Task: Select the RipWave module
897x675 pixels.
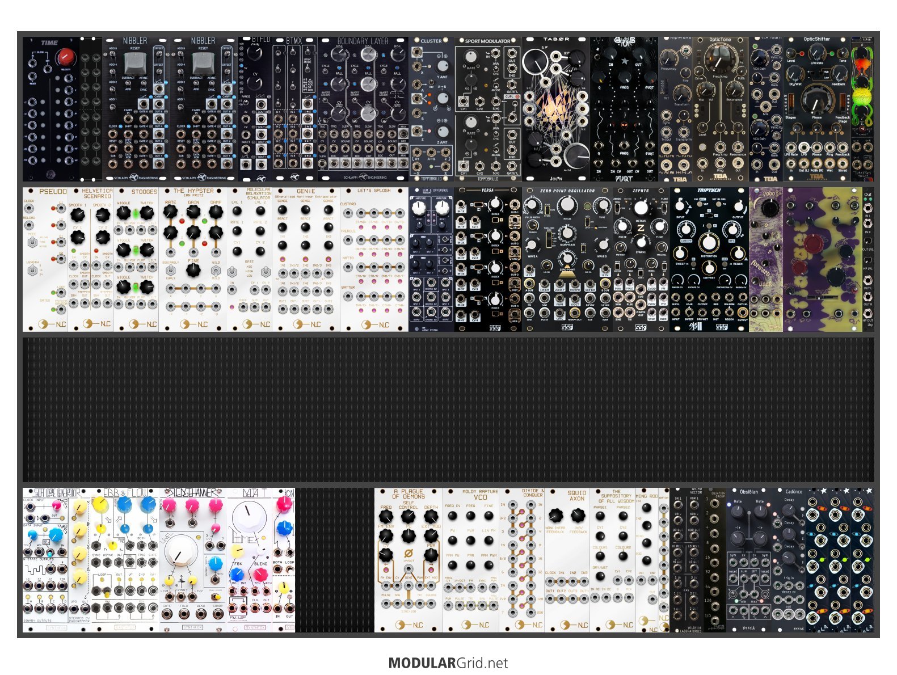Action: pyautogui.click(x=675, y=109)
